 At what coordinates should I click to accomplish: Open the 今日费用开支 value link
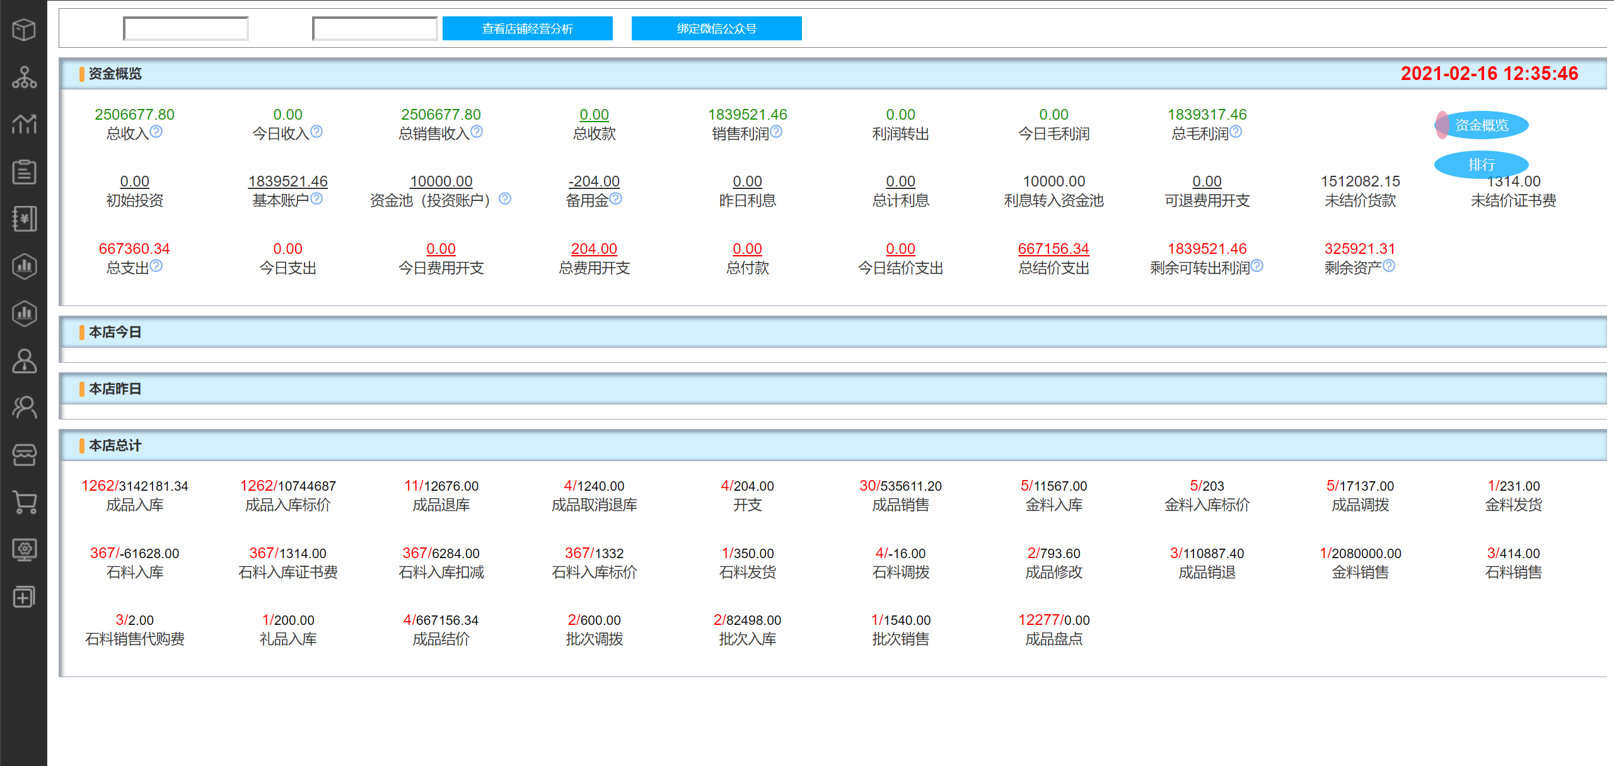(441, 249)
